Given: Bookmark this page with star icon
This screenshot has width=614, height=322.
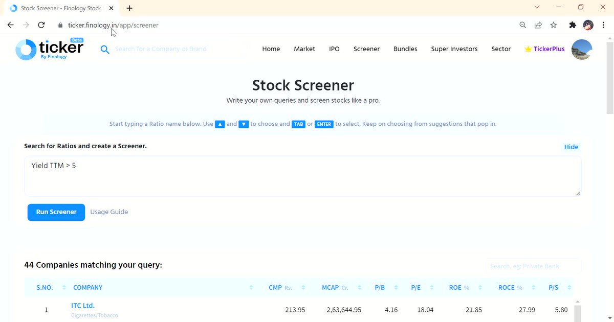Looking at the screenshot, I should 554,25.
